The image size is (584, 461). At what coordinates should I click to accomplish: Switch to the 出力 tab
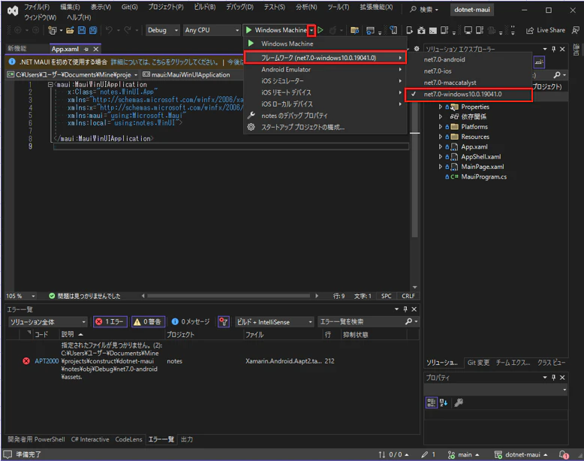(x=187, y=439)
